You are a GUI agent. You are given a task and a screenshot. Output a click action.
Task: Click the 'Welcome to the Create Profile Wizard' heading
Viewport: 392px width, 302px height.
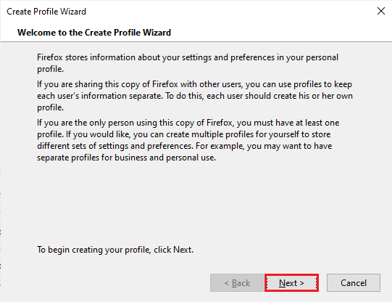(94, 33)
